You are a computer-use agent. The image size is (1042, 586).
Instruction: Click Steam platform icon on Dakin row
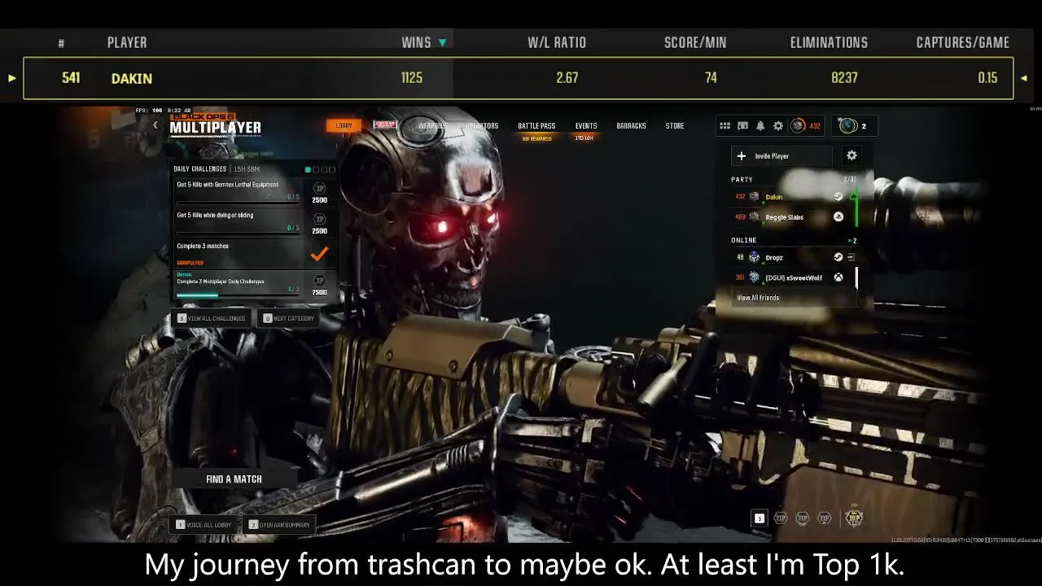pyautogui.click(x=838, y=197)
